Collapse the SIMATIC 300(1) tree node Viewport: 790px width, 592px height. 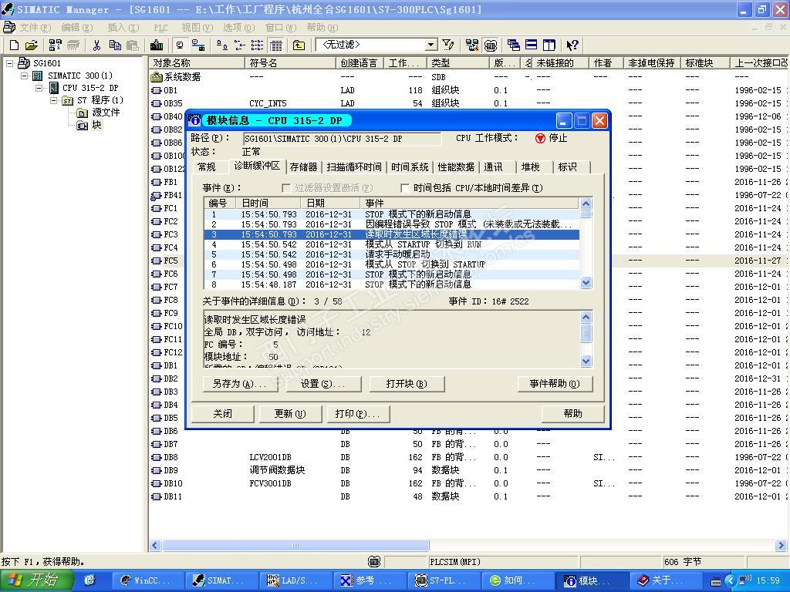24,76
